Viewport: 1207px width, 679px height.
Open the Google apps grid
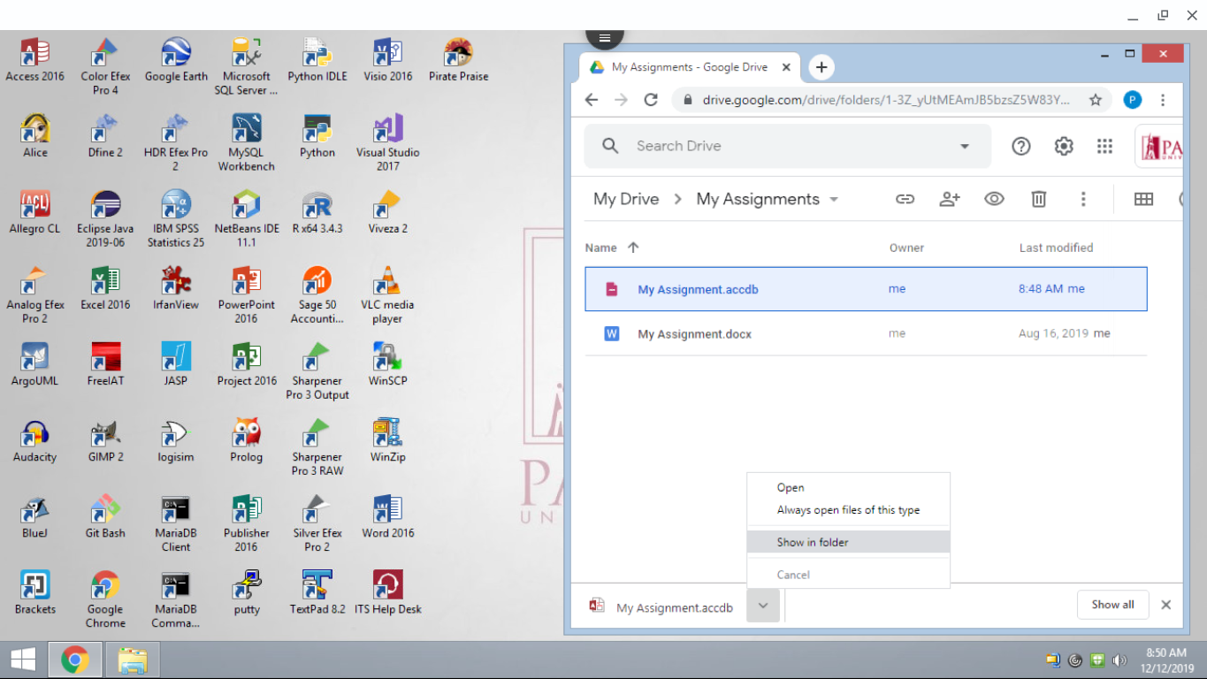tap(1104, 146)
